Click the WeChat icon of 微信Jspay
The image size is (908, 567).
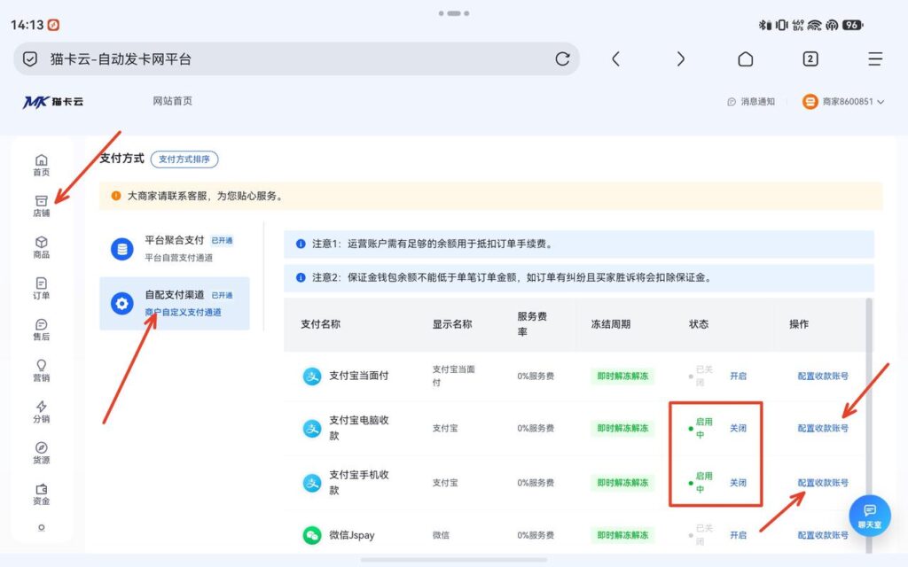312,534
